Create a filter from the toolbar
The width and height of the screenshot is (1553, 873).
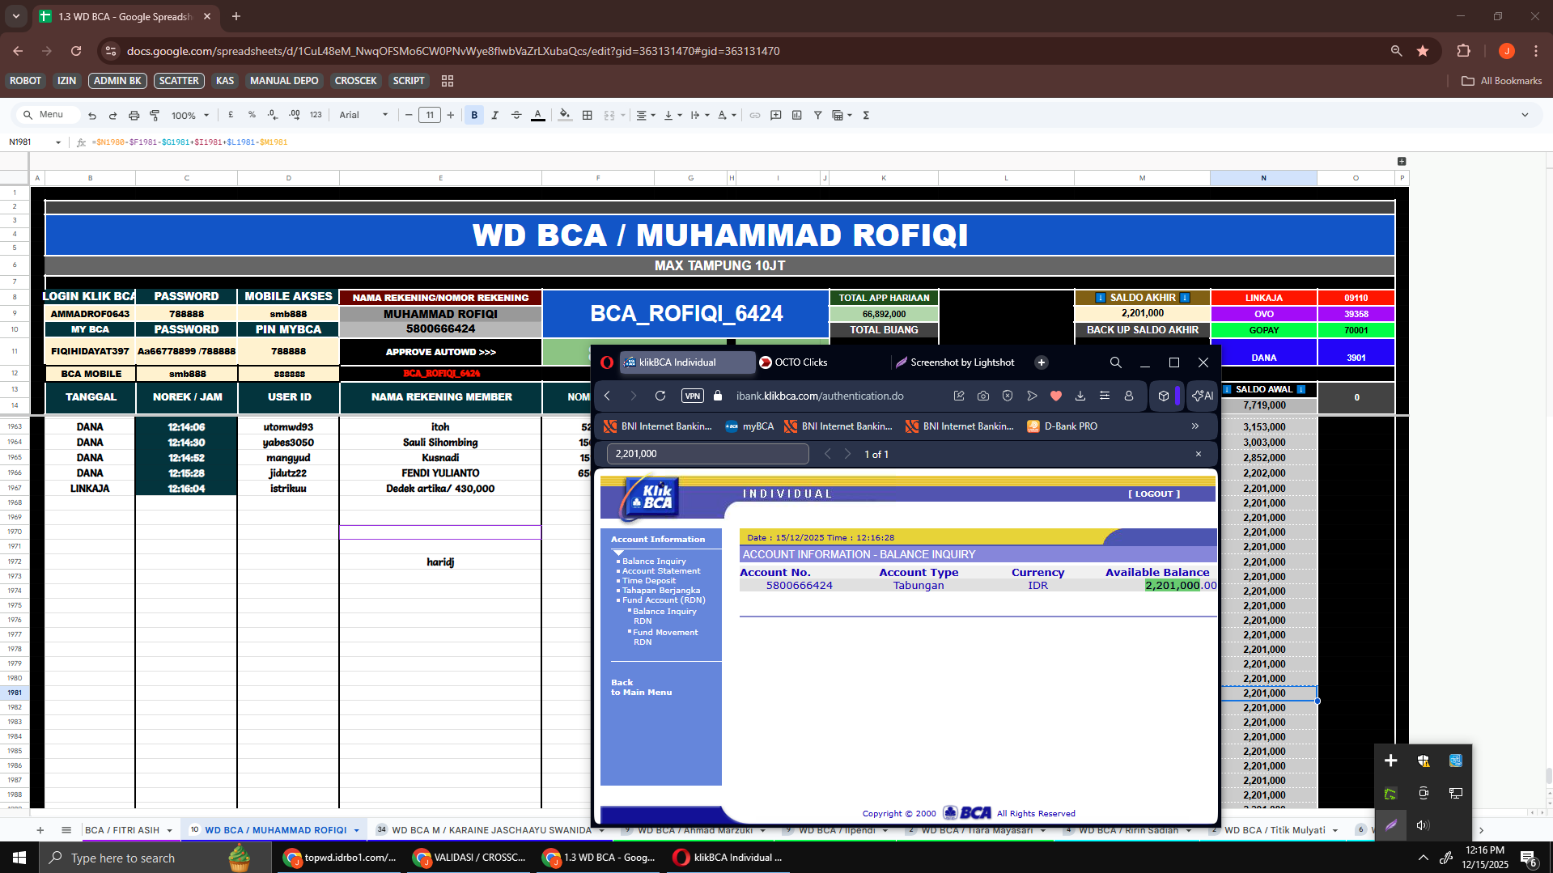click(x=818, y=115)
